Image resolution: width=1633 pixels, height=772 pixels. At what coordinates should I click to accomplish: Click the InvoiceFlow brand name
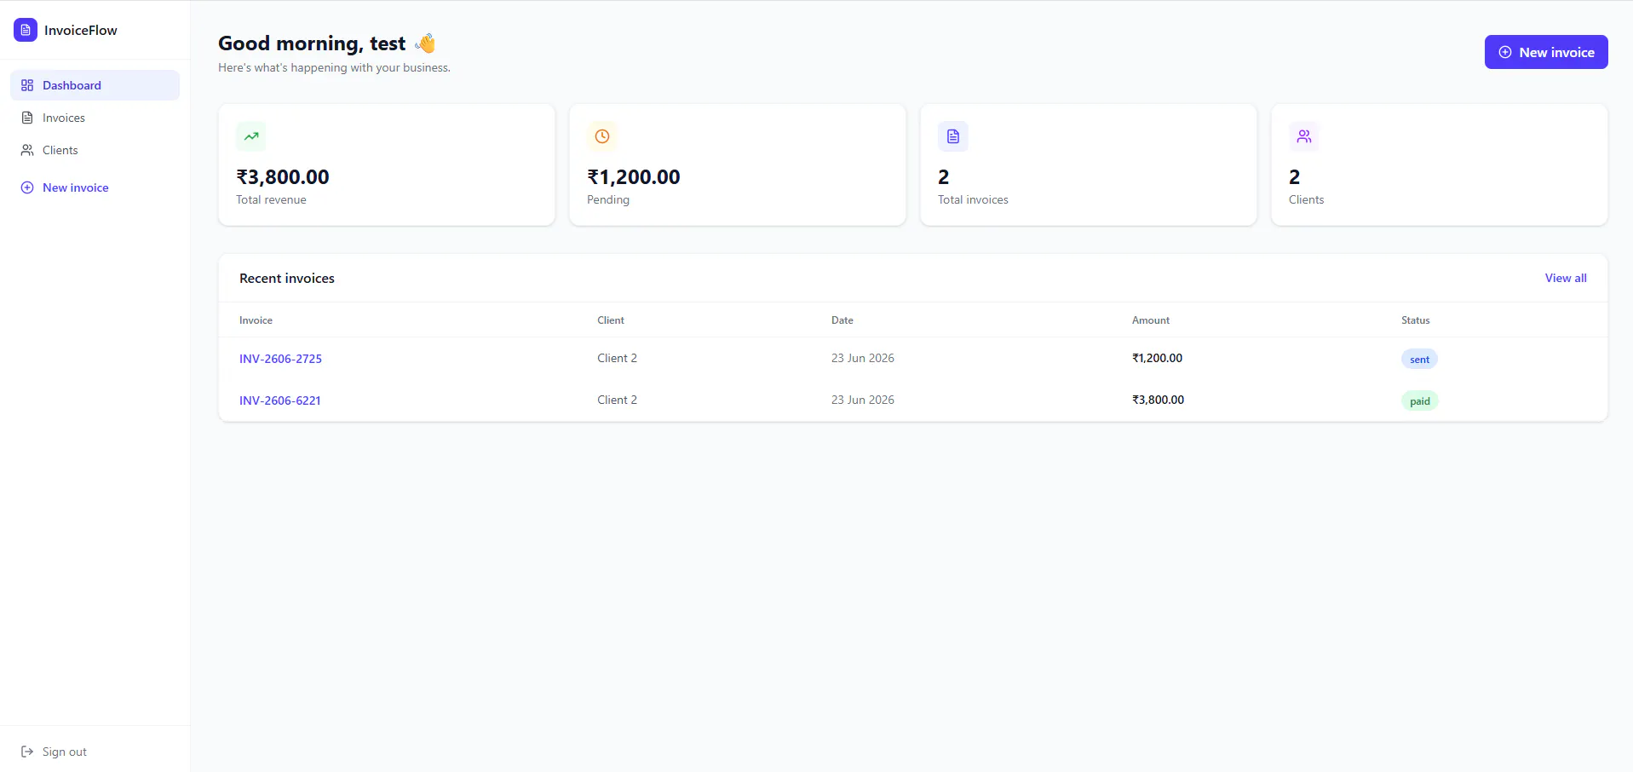tap(81, 30)
